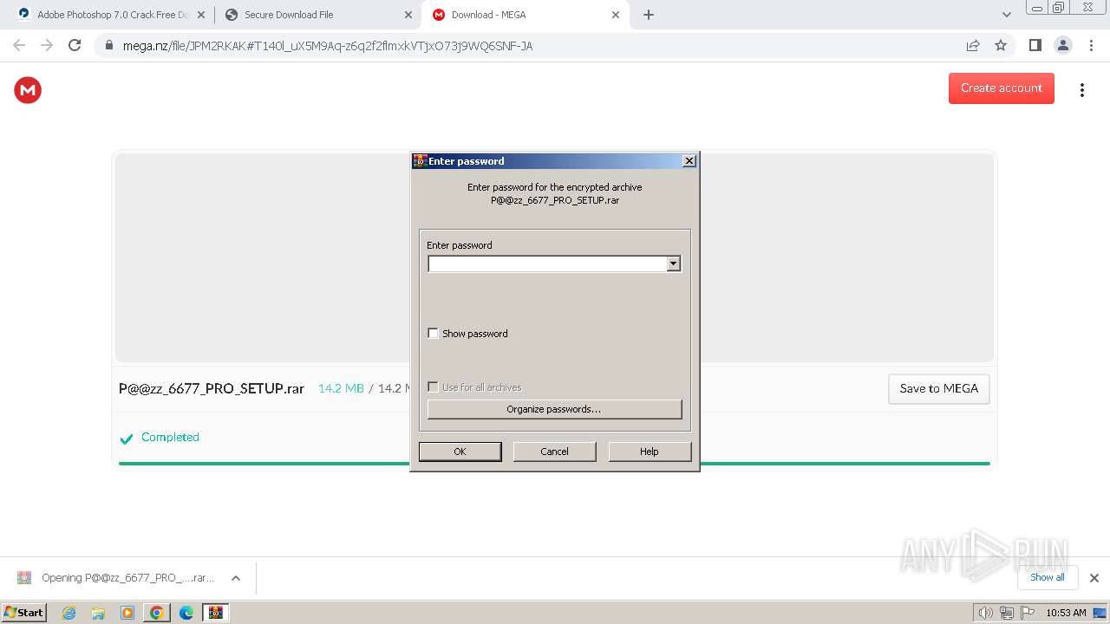Screen dimensions: 1110x624
Task: Click the Completed status text
Action: pyautogui.click(x=170, y=438)
